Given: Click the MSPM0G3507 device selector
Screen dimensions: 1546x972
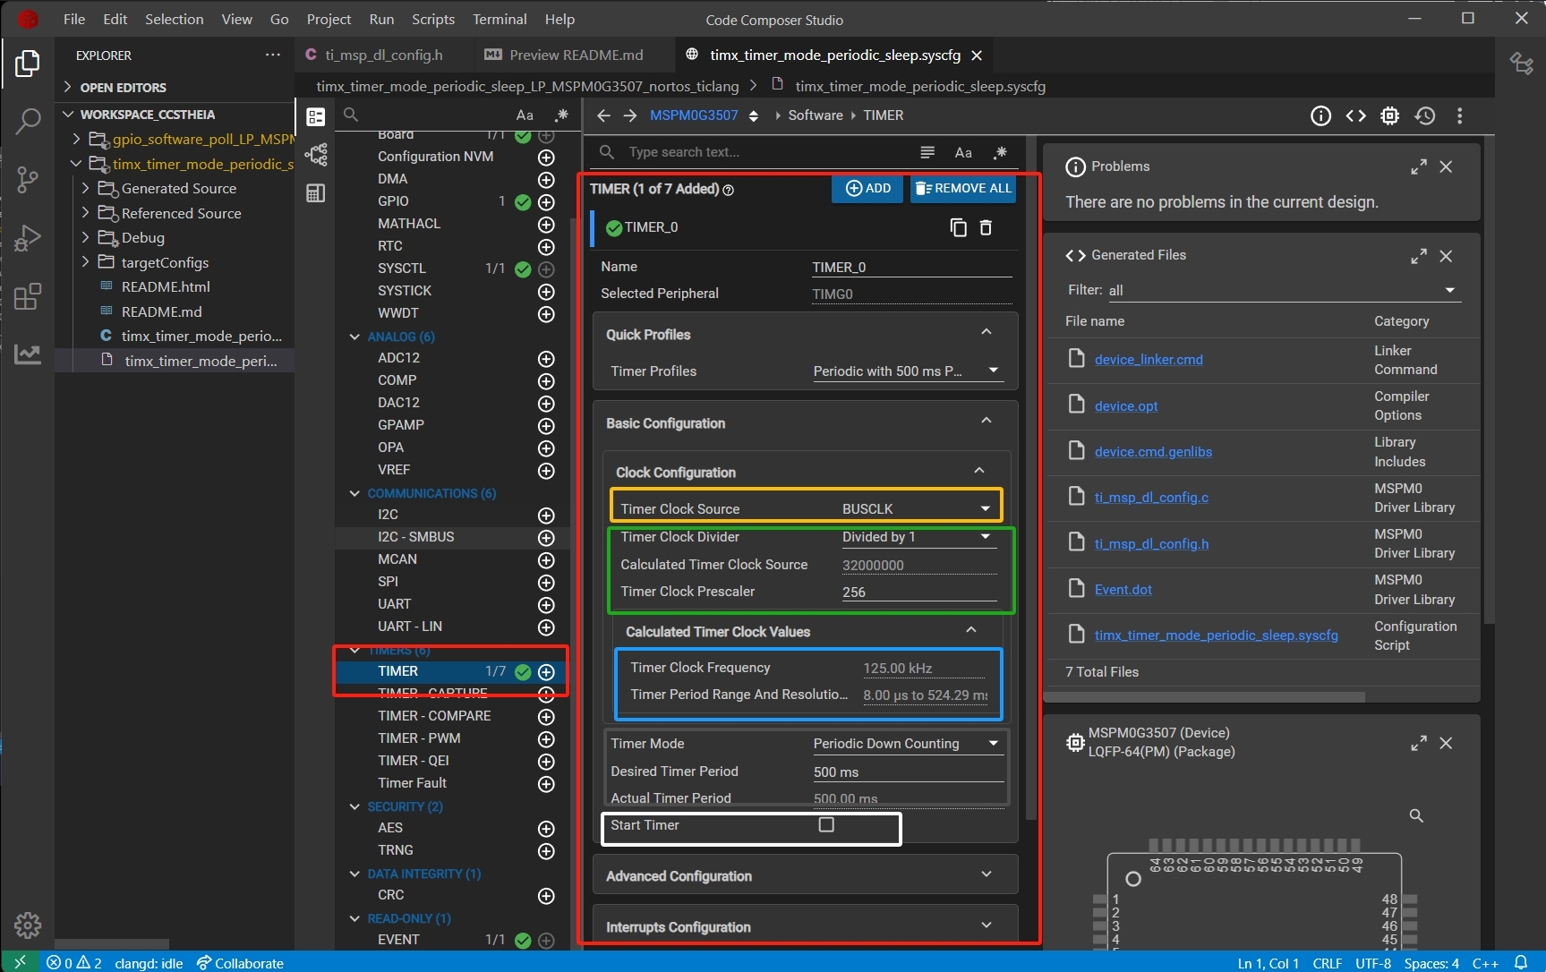Looking at the screenshot, I should (x=704, y=115).
